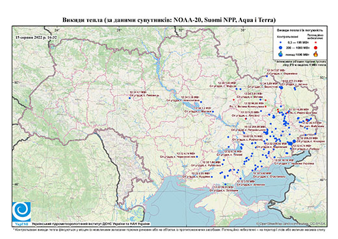Click the date stamp 15 серпня 2022
Image resolution: width=338 pixels, height=239 pixels.
point(36,37)
